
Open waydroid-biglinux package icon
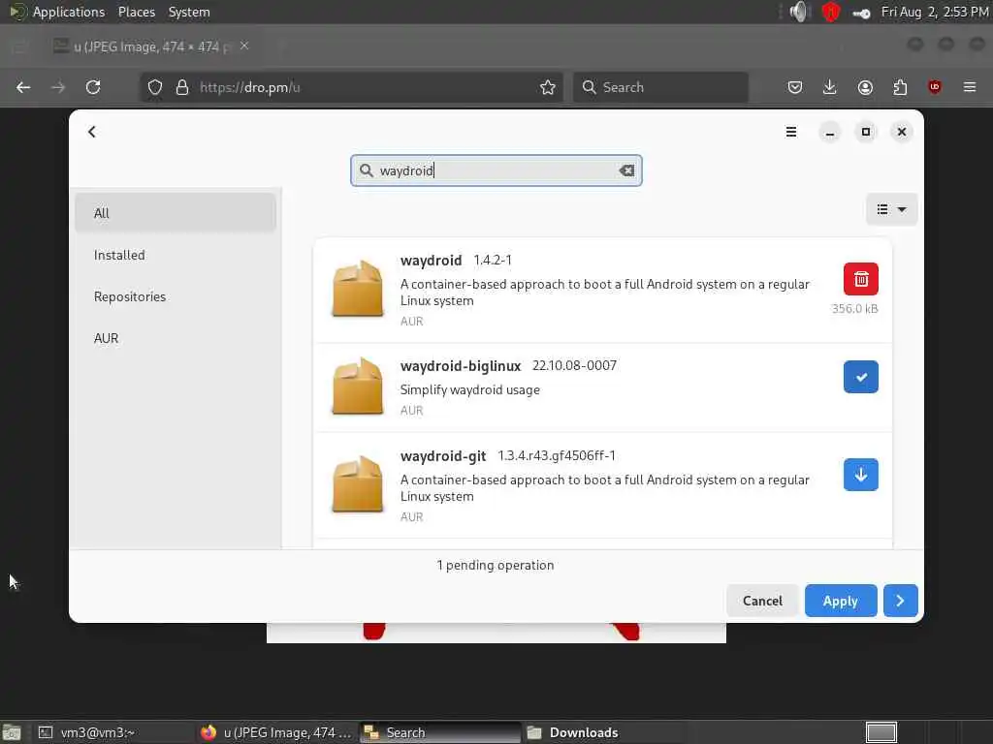(x=357, y=387)
